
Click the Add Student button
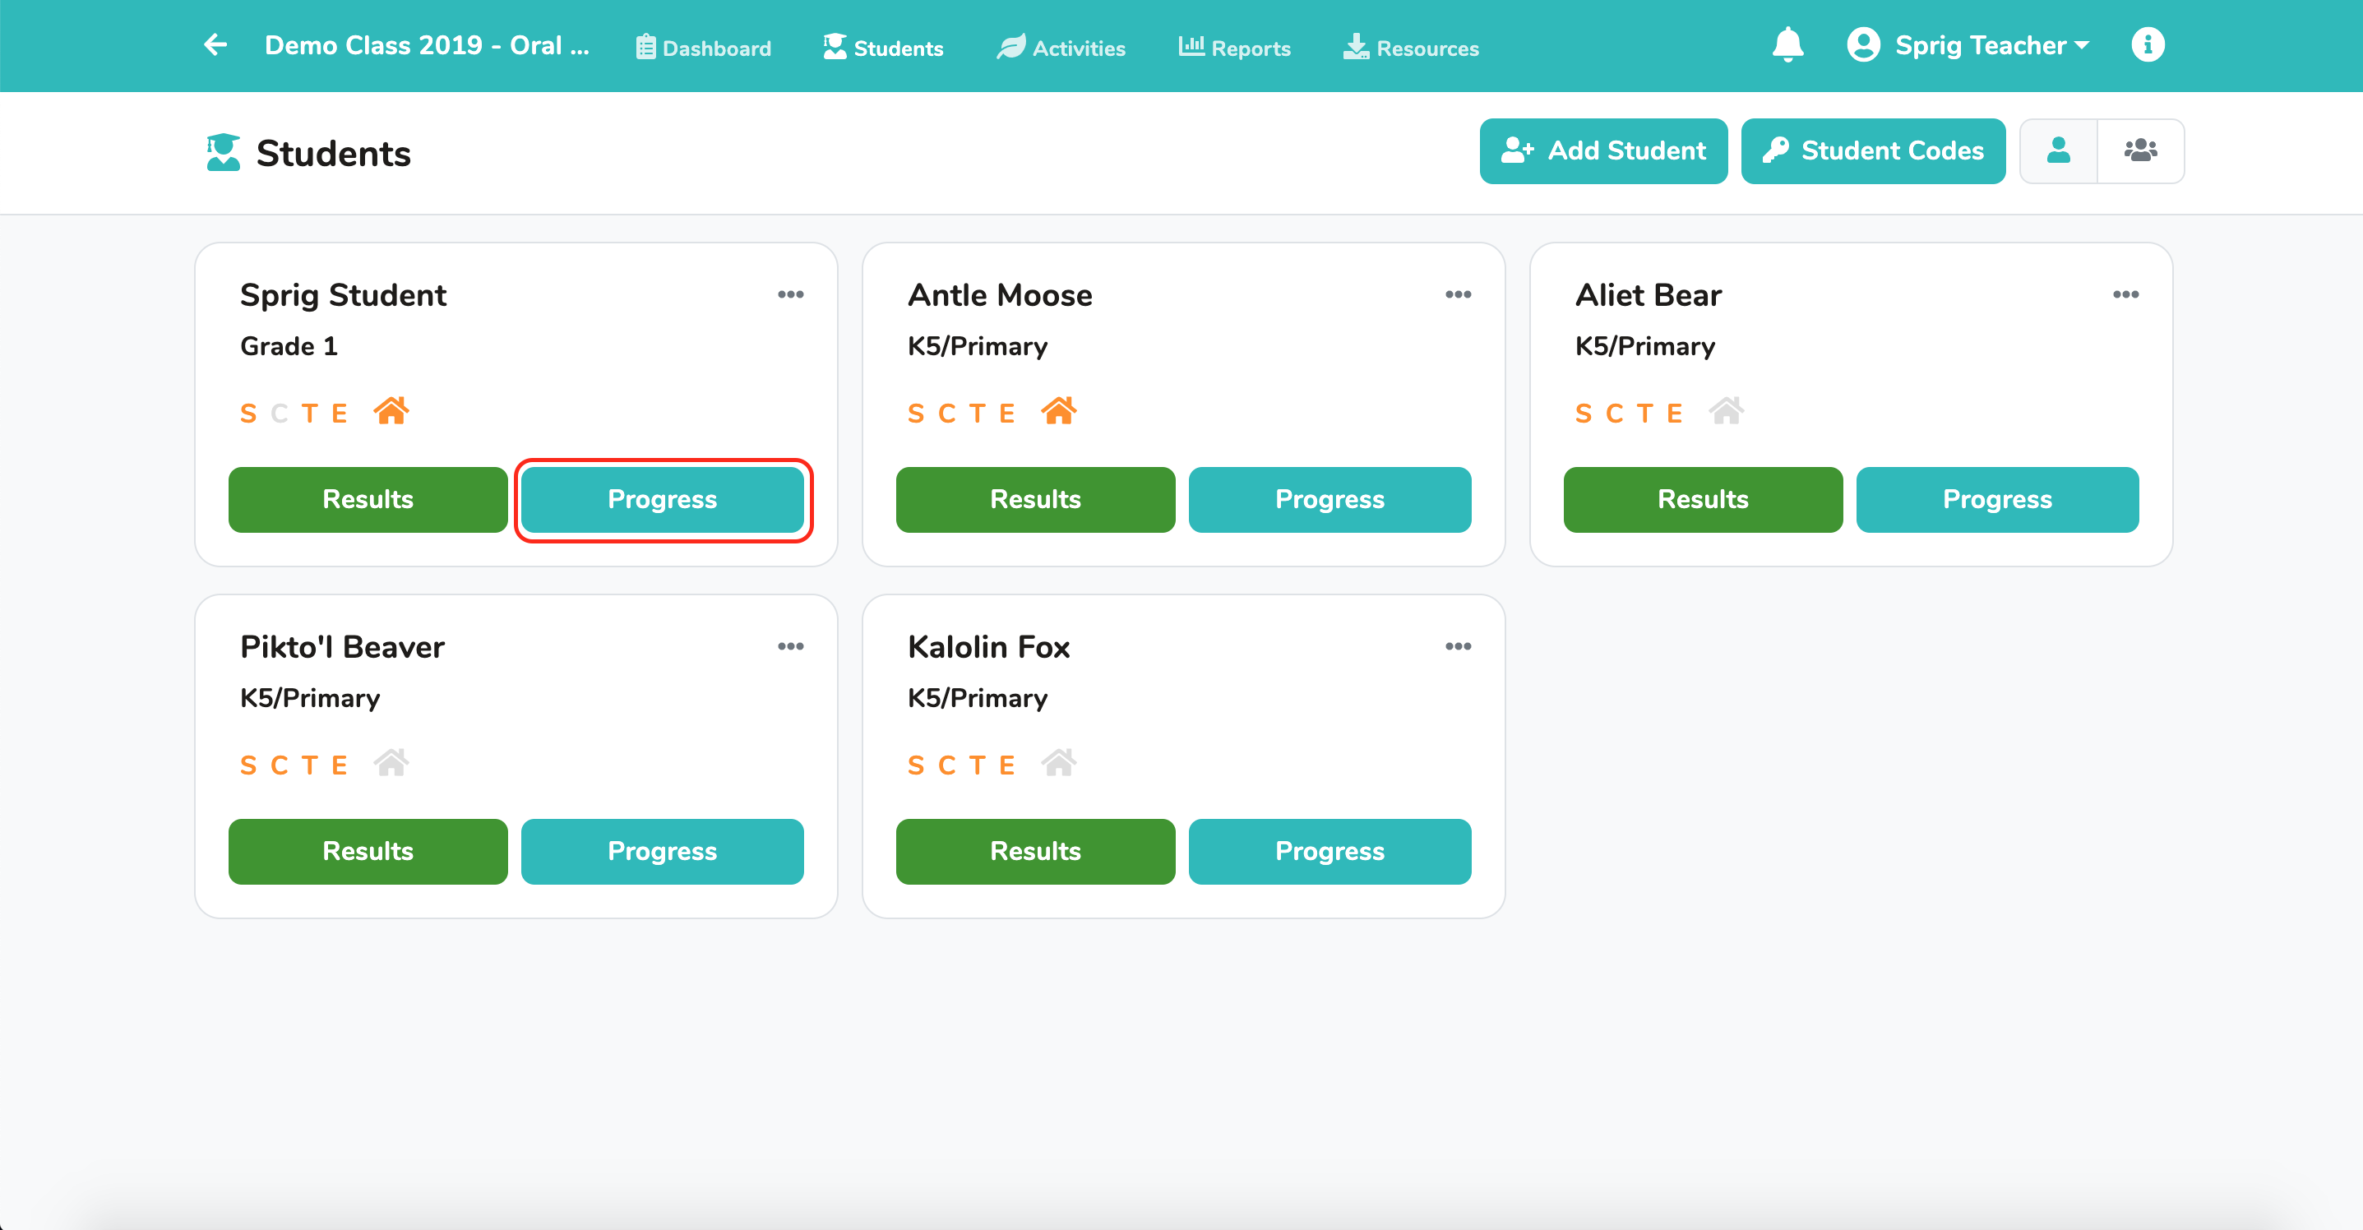(1602, 150)
